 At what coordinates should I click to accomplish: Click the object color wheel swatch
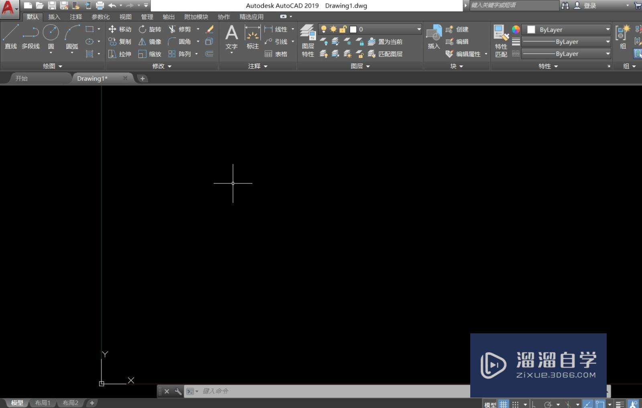click(x=516, y=29)
